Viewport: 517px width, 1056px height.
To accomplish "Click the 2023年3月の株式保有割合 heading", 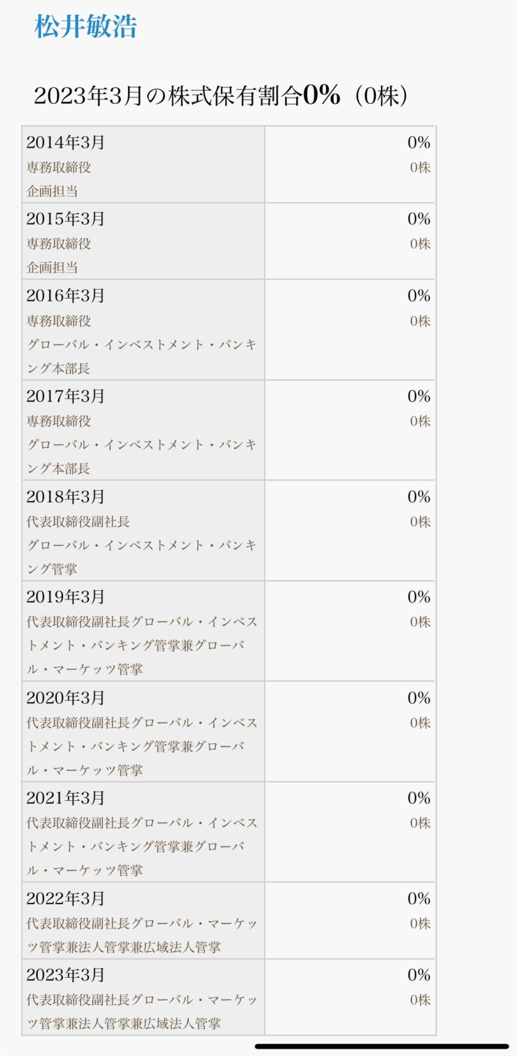I will [x=220, y=95].
